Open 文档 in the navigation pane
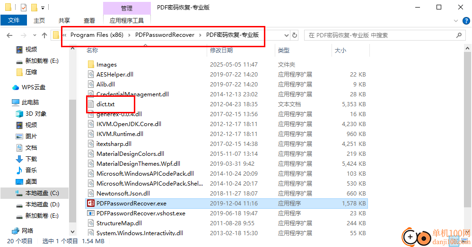Image resolution: width=472 pixels, height=247 pixels. pyautogui.click(x=31, y=147)
